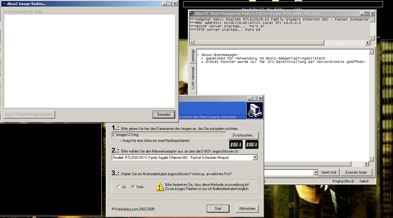Click the '© Halenberg.com 2002-2005' text
The image size is (393, 218).
pos(133,209)
